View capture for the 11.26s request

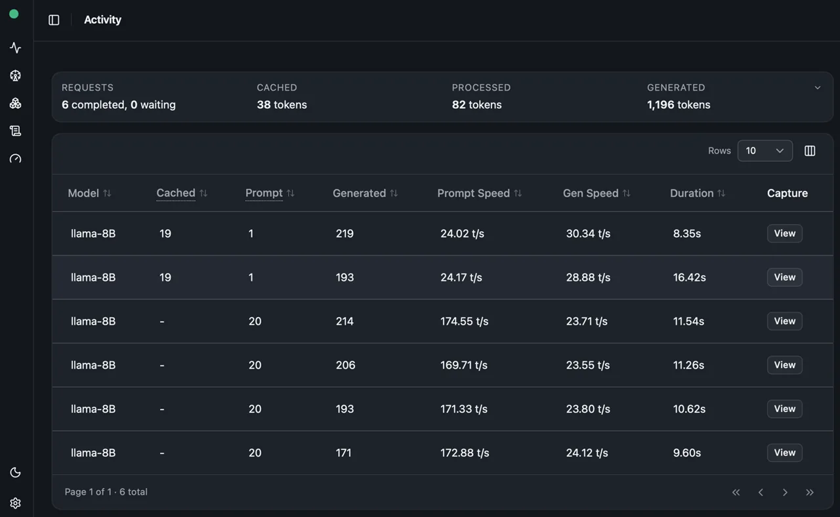click(x=784, y=365)
